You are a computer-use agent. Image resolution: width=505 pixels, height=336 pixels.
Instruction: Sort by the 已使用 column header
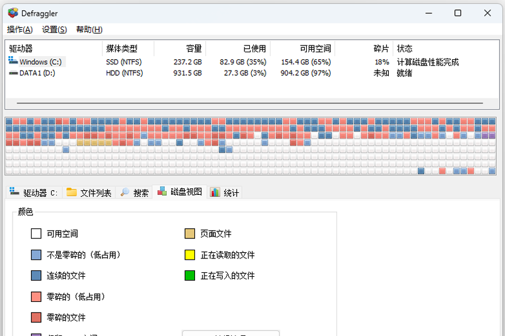238,49
